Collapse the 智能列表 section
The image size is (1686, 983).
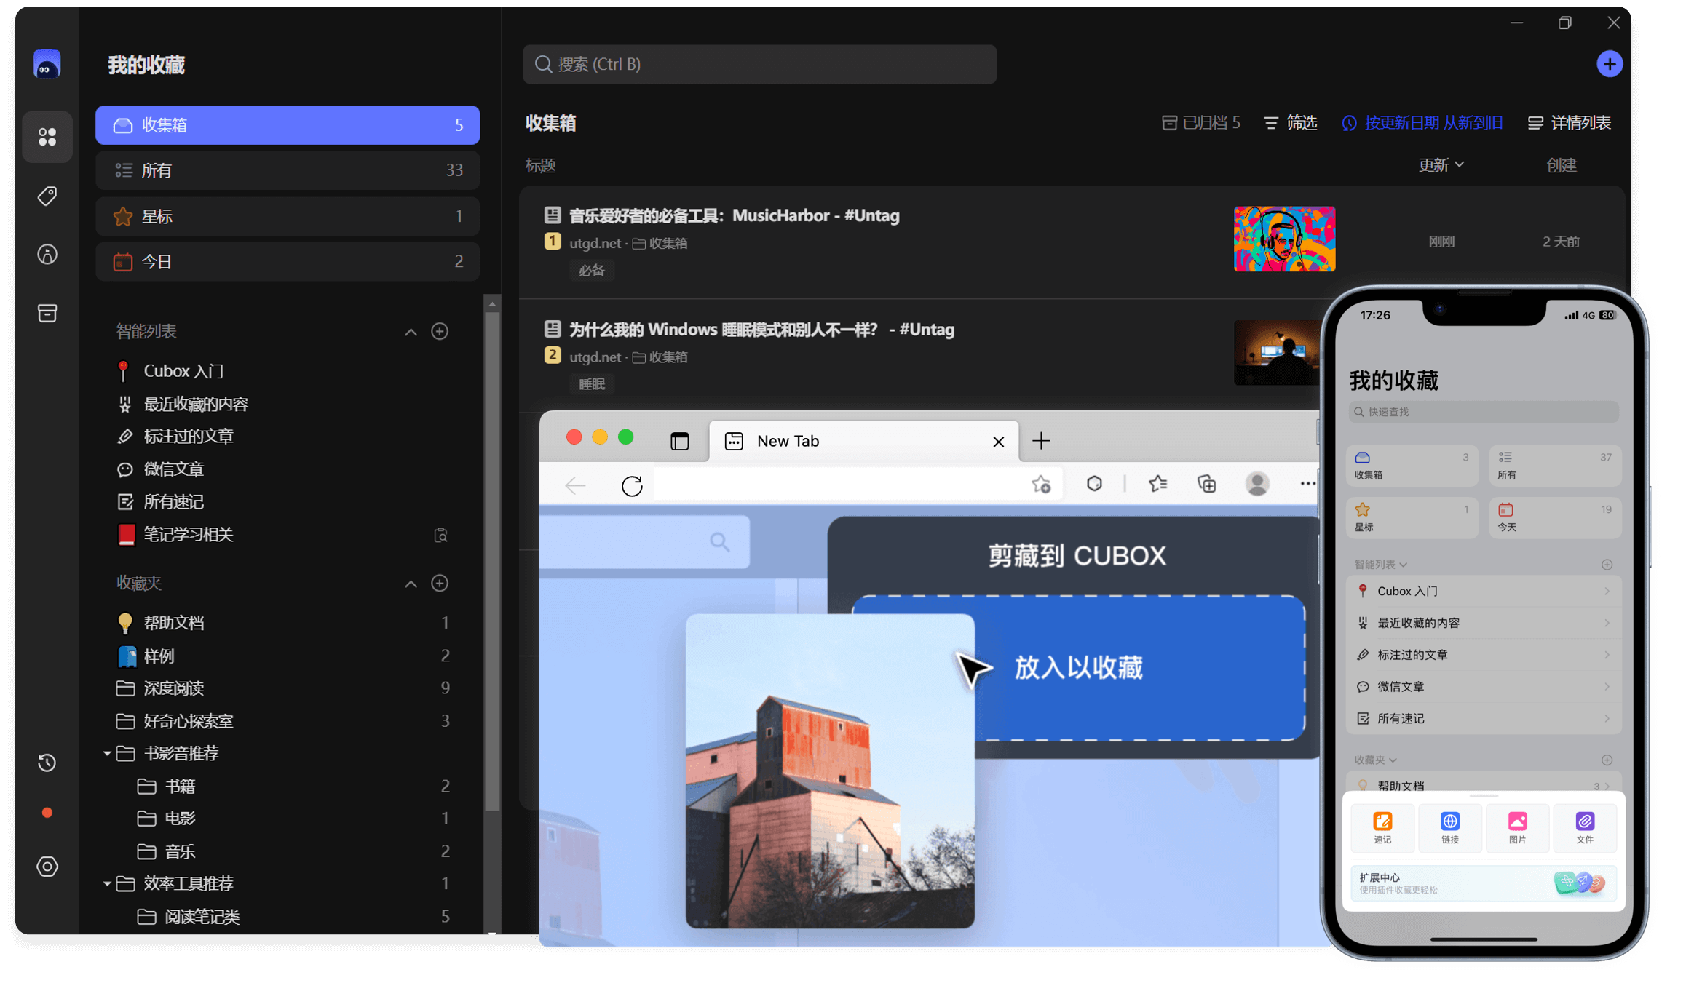[411, 331]
